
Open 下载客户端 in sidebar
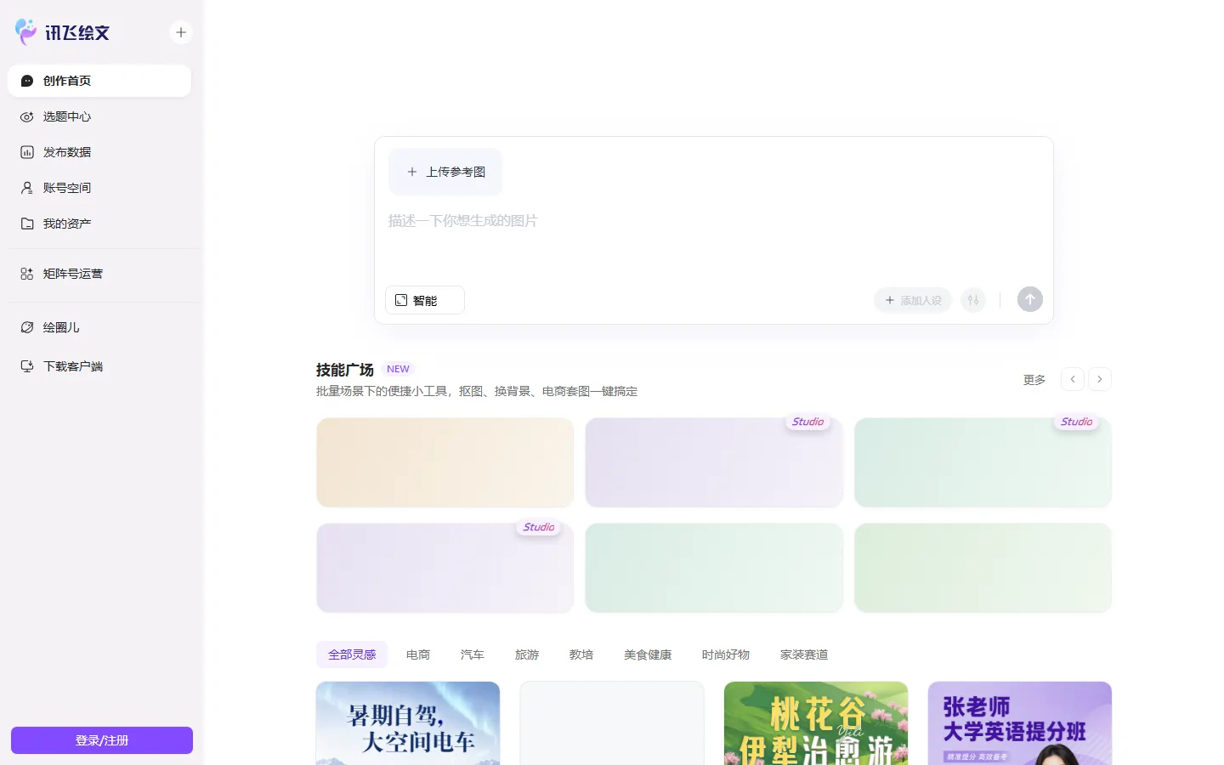(x=99, y=366)
